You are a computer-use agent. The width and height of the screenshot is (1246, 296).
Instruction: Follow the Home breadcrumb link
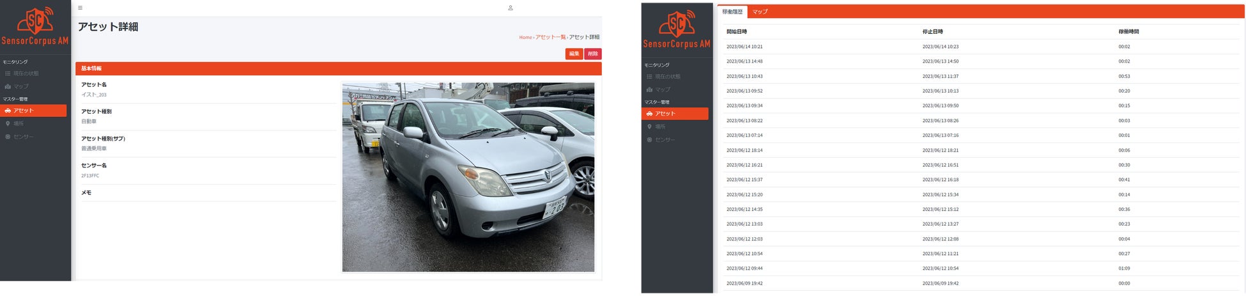[525, 37]
